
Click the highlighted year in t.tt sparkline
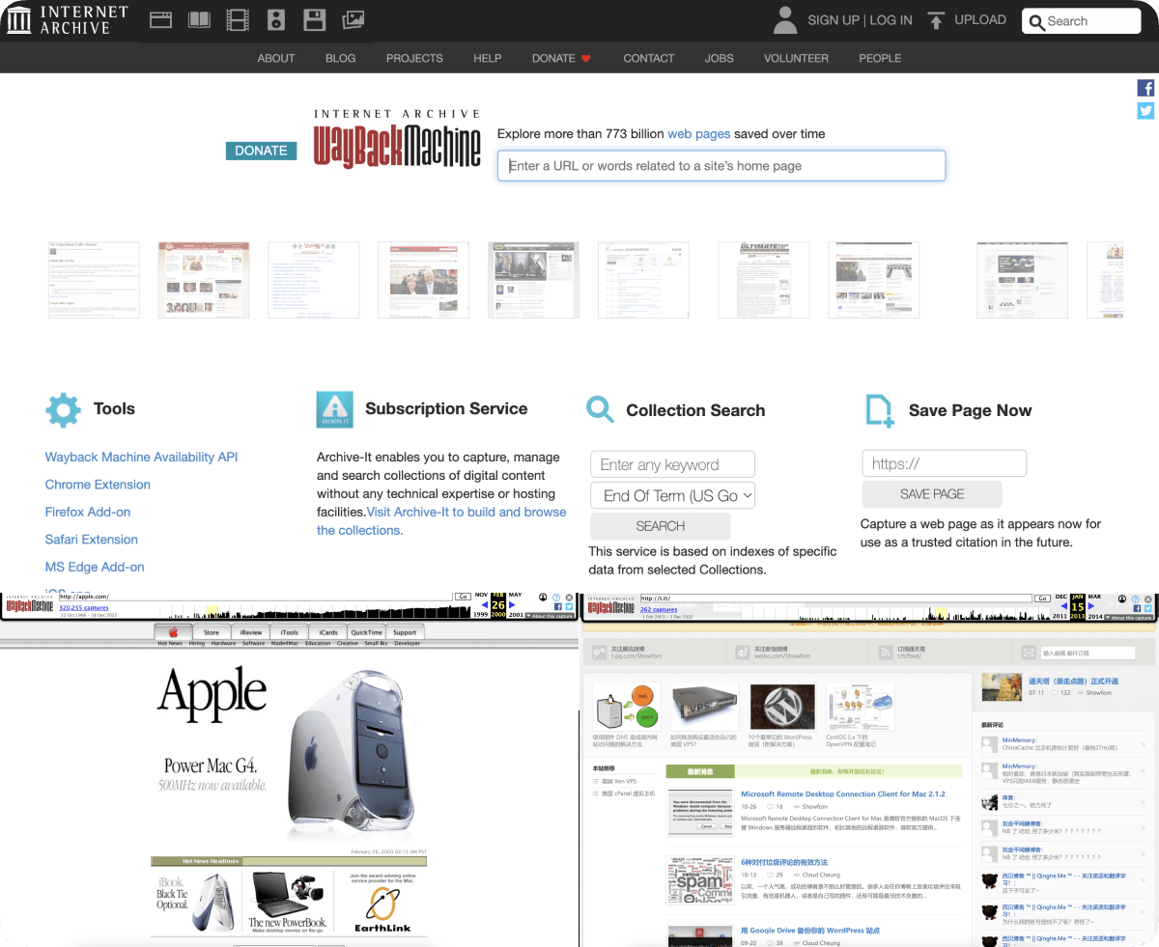941,614
